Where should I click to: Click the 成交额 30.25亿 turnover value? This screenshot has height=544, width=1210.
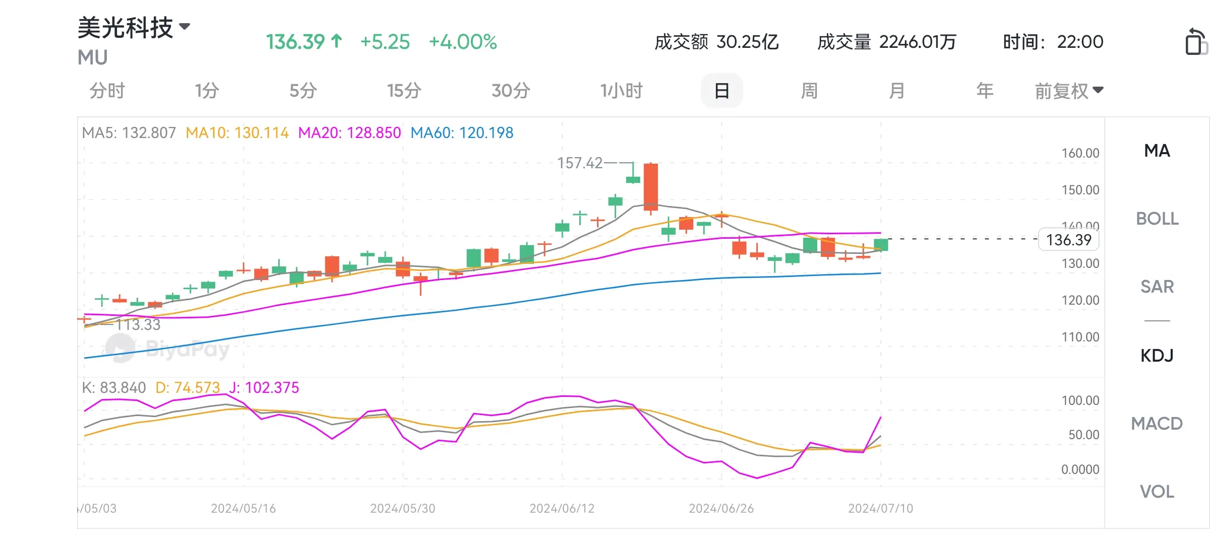716,42
